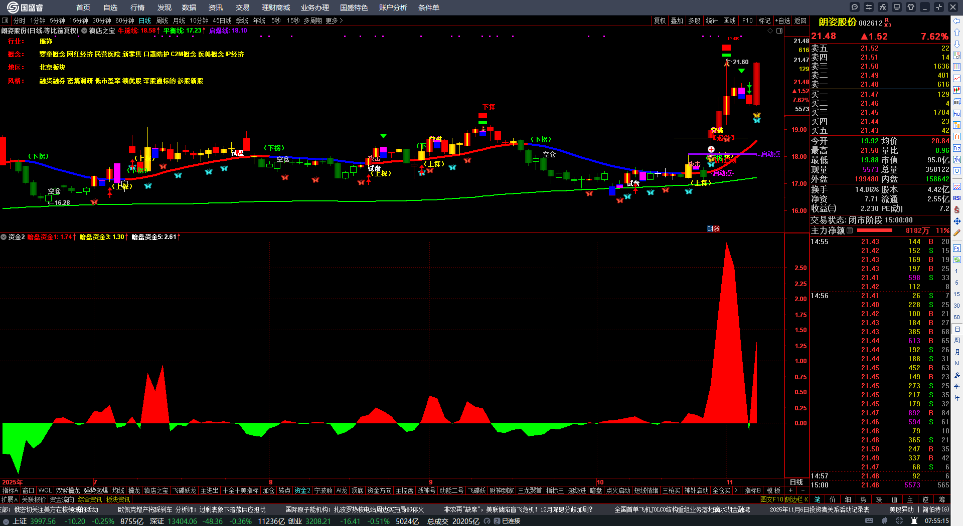
Task: Open the 指标B indicator group menu
Action: click(752, 490)
